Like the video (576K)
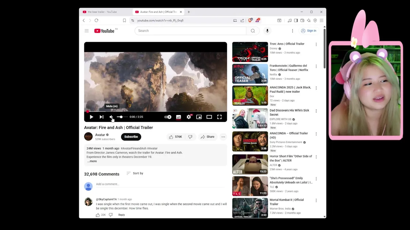This screenshot has width=410, height=230. [176, 137]
